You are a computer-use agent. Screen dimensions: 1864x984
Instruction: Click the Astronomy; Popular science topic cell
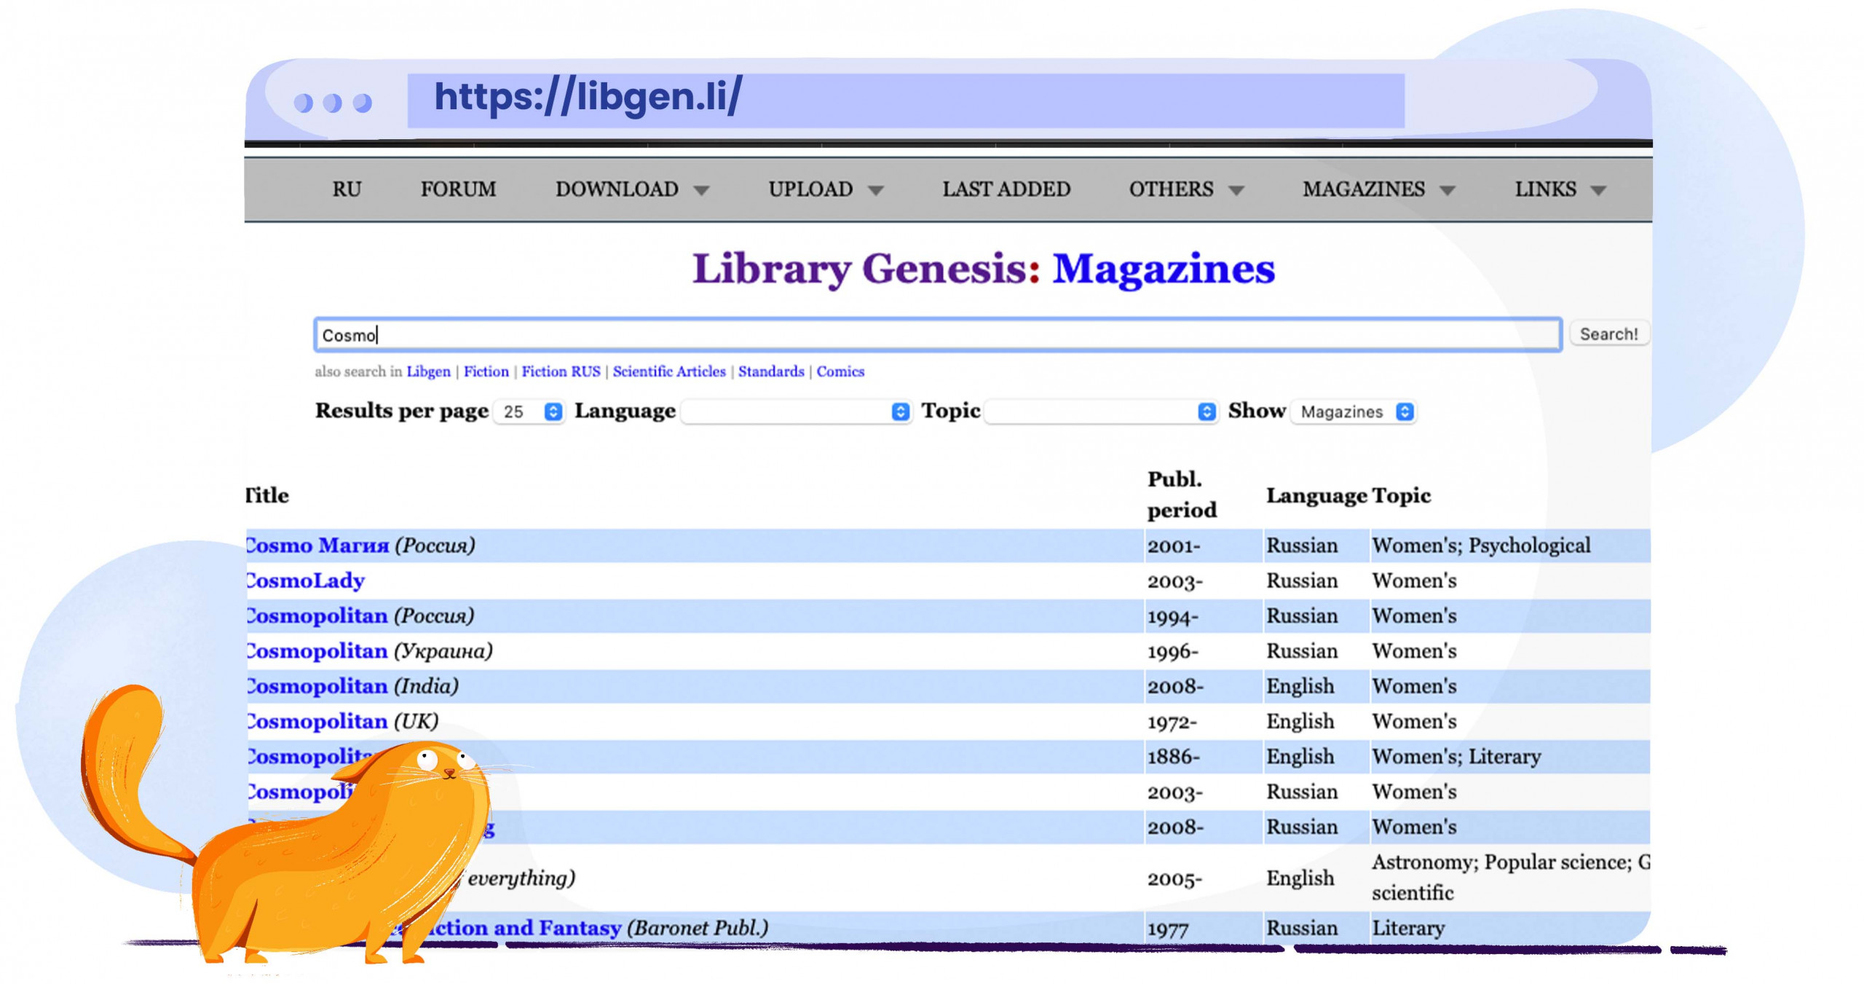click(x=1510, y=878)
